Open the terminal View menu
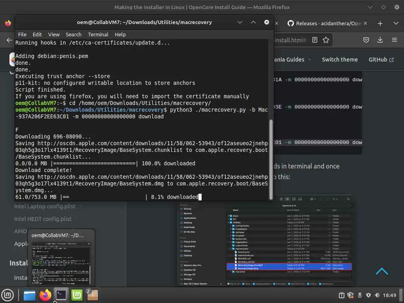404x303 pixels. 54,35
